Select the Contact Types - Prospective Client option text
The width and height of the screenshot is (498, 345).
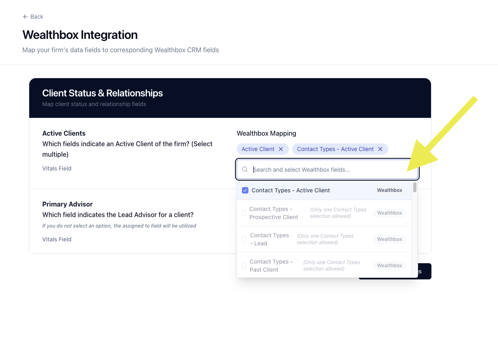pos(274,213)
